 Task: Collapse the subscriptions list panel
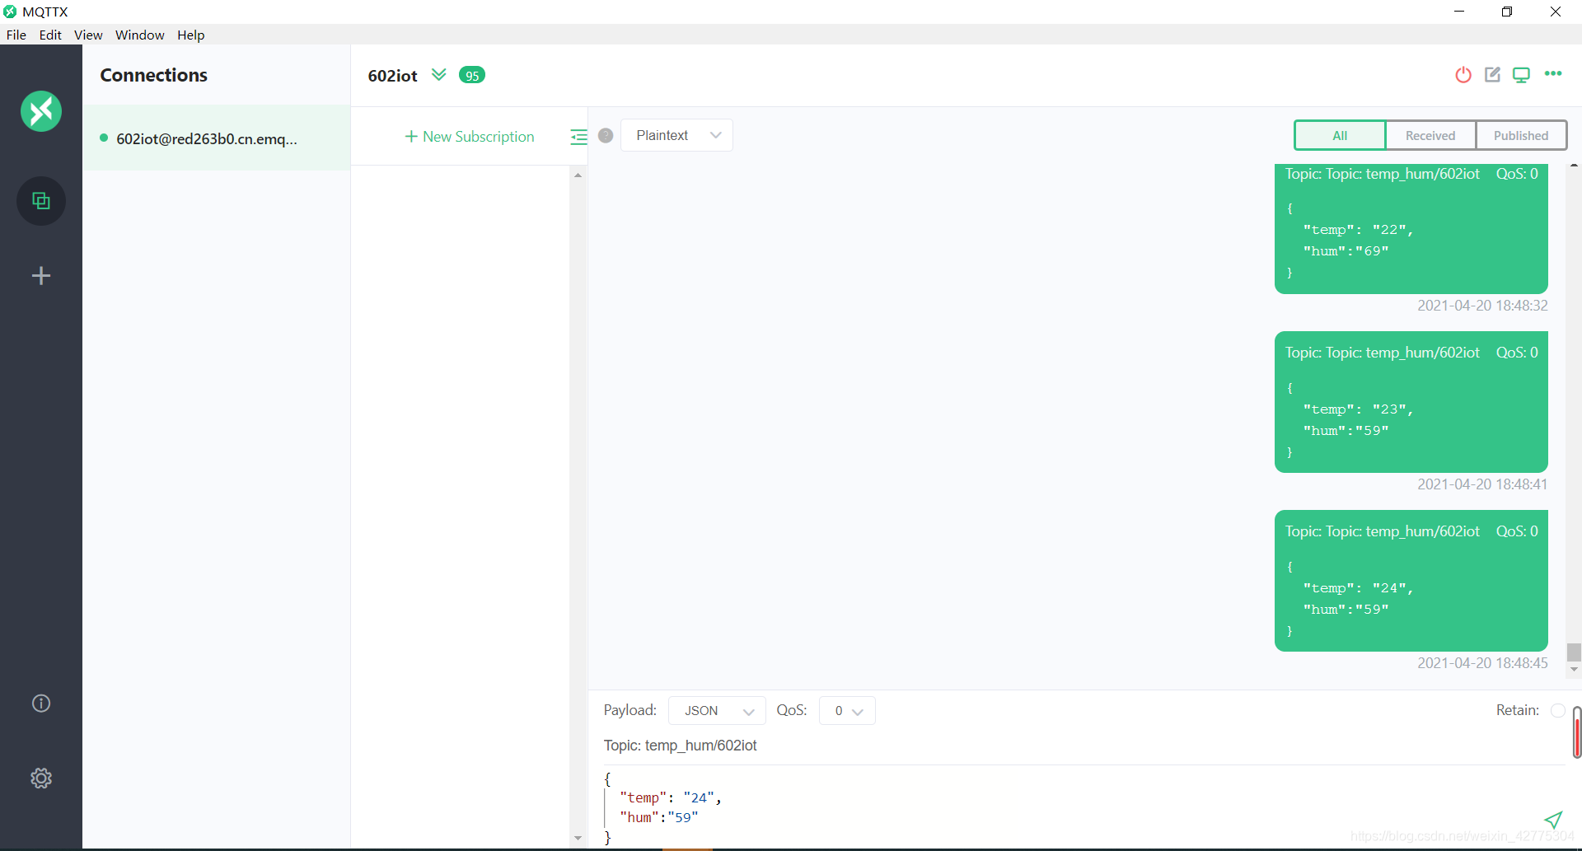578,137
